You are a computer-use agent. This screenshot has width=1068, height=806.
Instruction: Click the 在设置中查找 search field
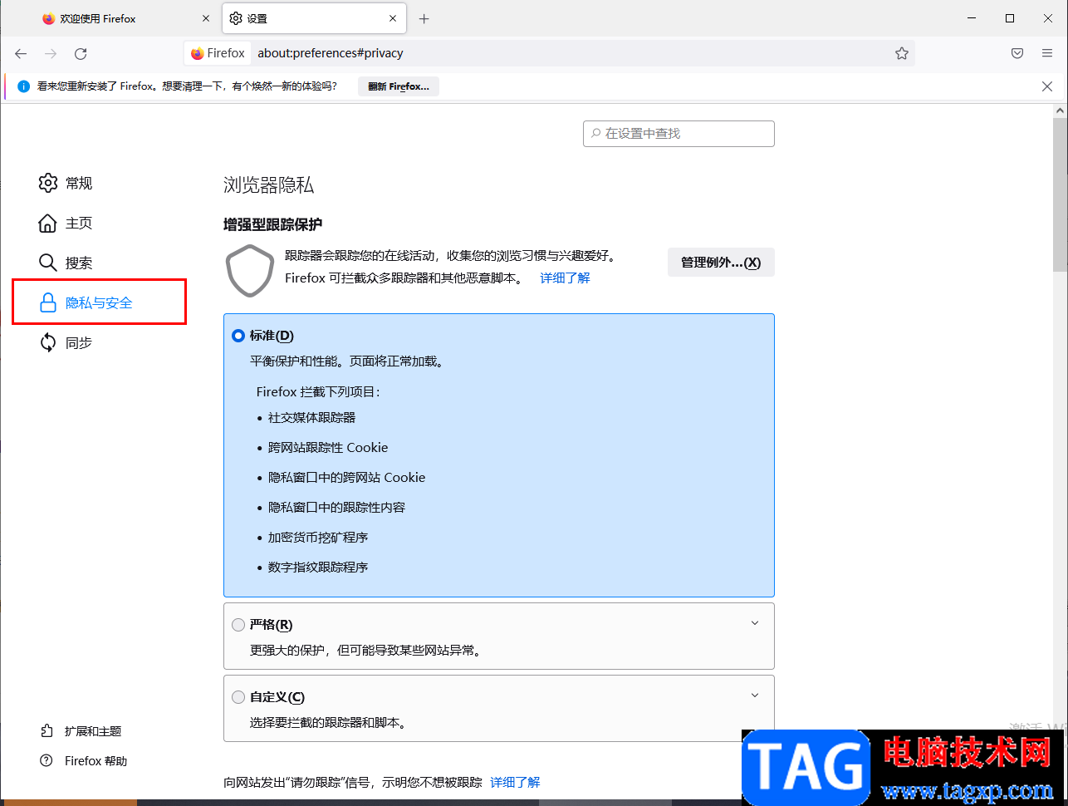pos(679,134)
